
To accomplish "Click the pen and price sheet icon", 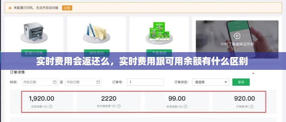I will (x=96, y=33).
